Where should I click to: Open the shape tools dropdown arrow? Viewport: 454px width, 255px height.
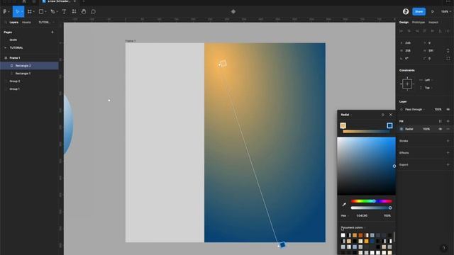(45, 12)
